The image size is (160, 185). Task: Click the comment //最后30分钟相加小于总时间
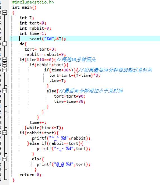tap(91, 91)
